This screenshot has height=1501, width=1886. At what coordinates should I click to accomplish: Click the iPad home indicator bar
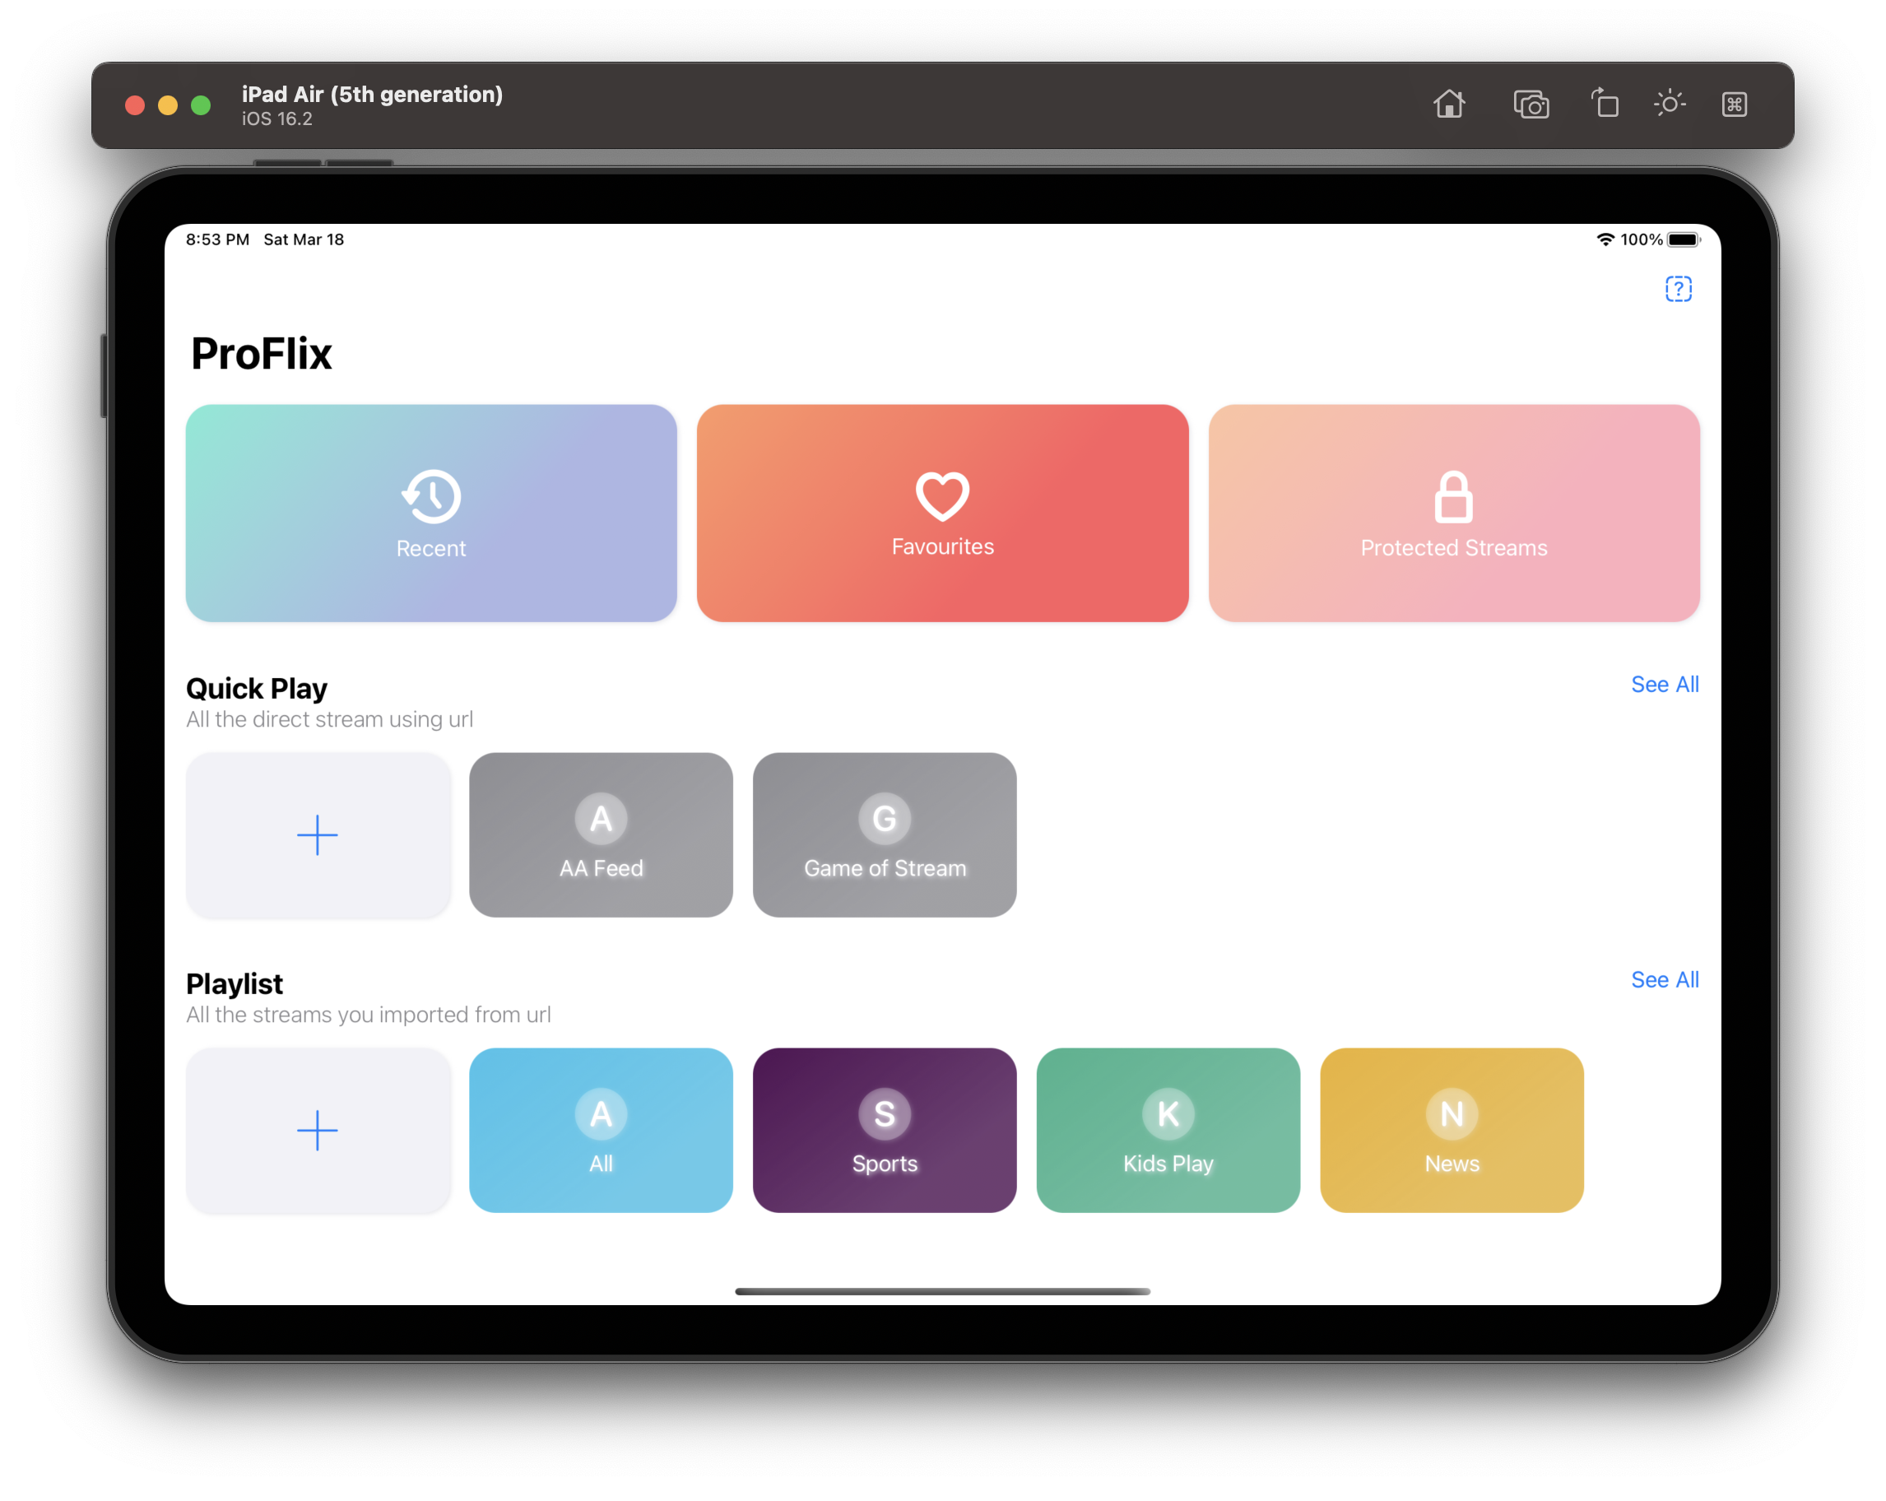click(x=942, y=1291)
